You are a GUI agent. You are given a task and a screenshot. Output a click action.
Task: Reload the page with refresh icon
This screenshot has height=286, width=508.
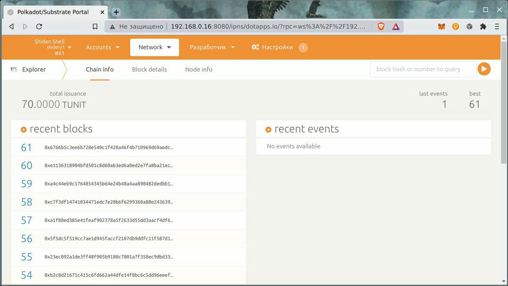pyautogui.click(x=39, y=26)
